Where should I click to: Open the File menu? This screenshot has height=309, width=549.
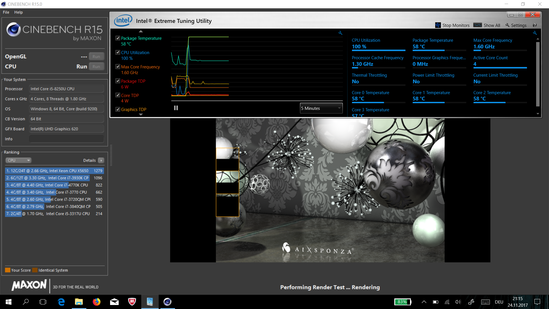click(x=6, y=12)
